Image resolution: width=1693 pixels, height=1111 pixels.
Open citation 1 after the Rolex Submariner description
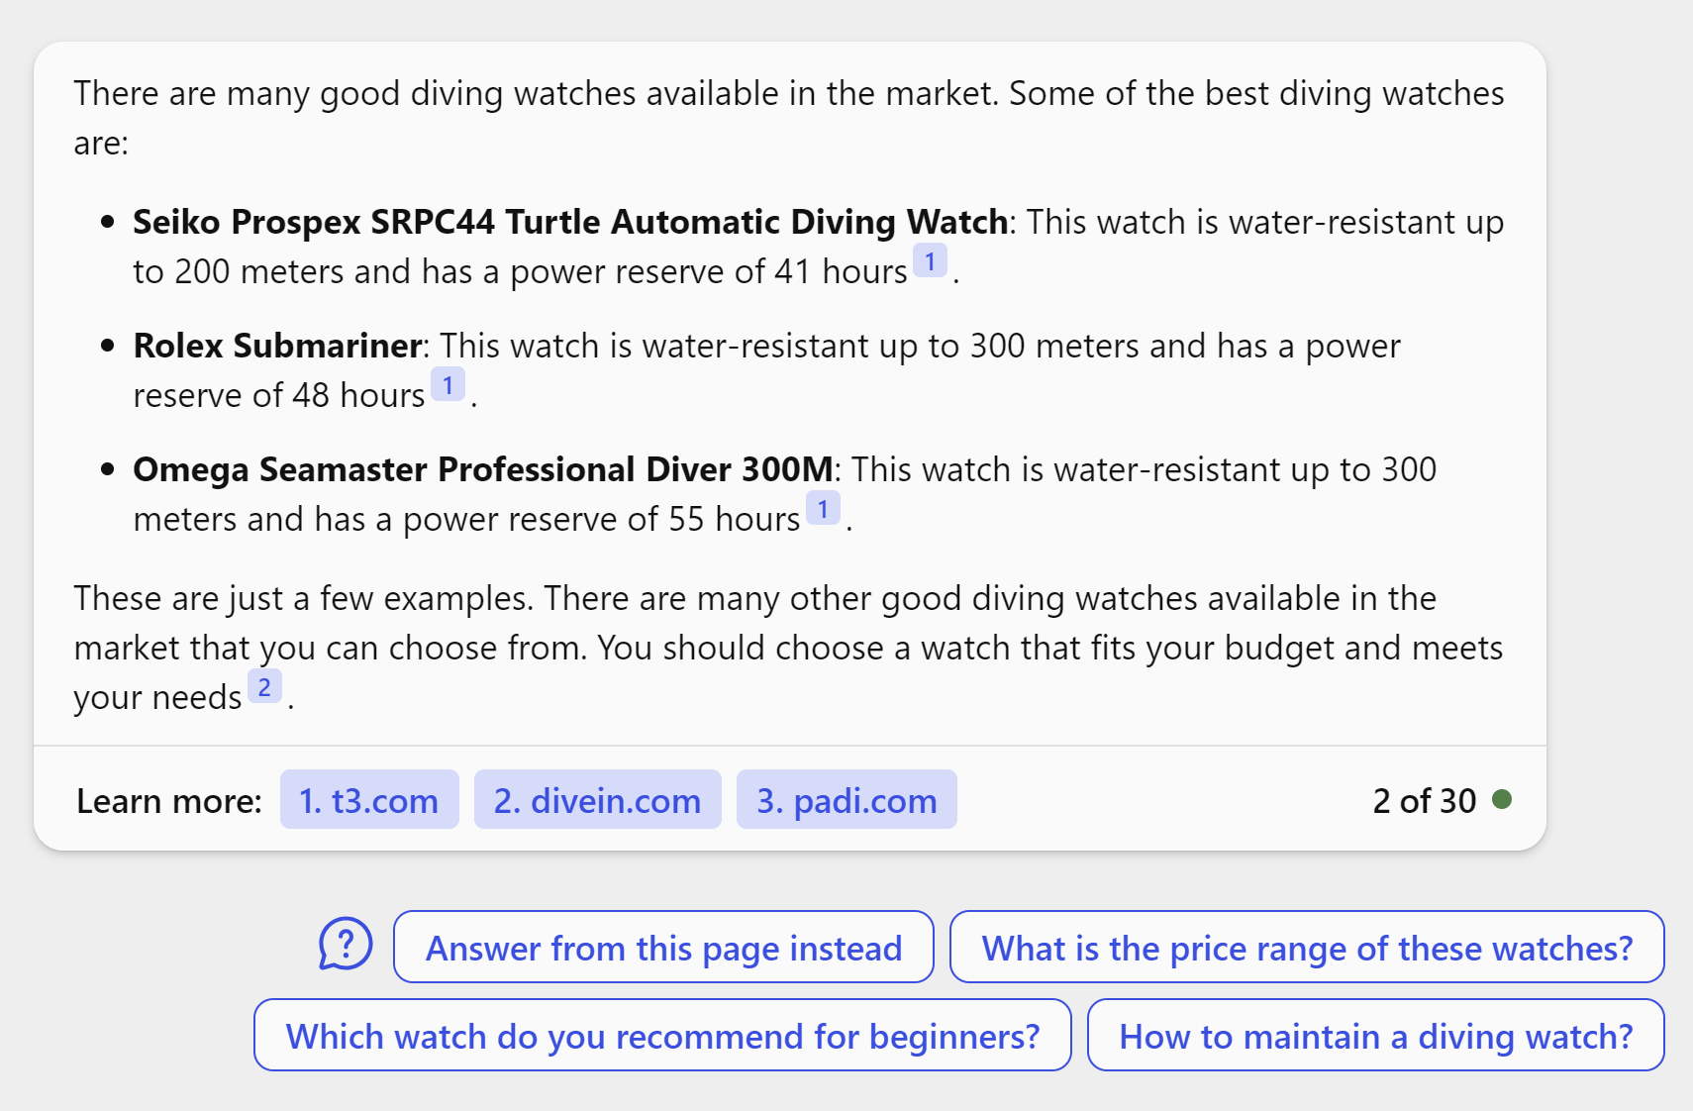449,386
